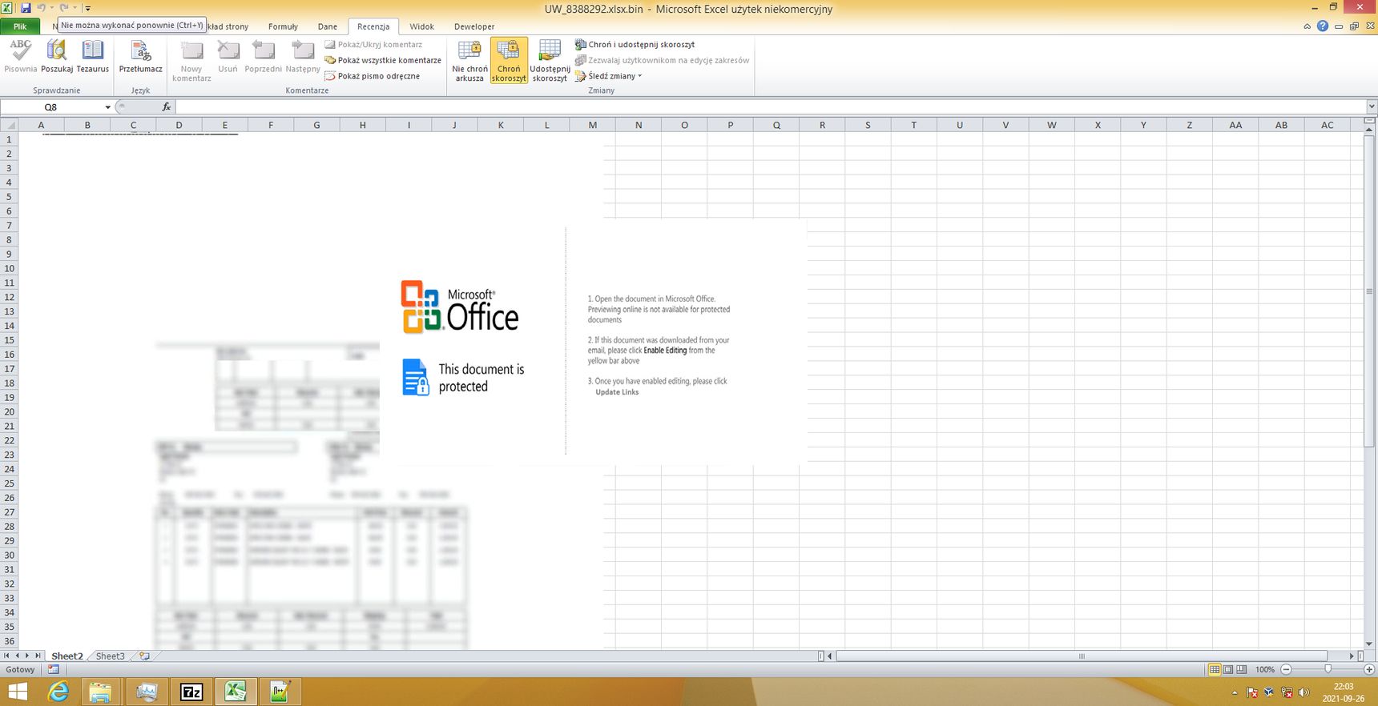Click Chroń i udostępnij skoroszyt

635,45
